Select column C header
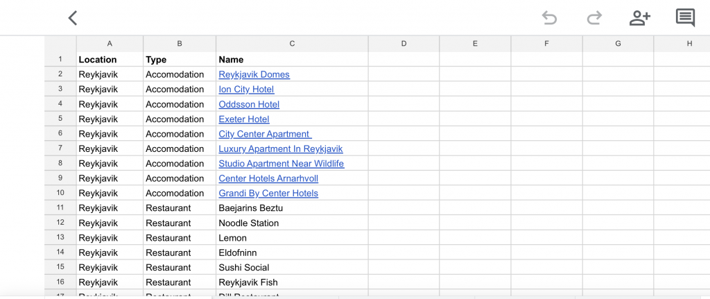Viewport: 710px width, 299px height. pos(292,44)
